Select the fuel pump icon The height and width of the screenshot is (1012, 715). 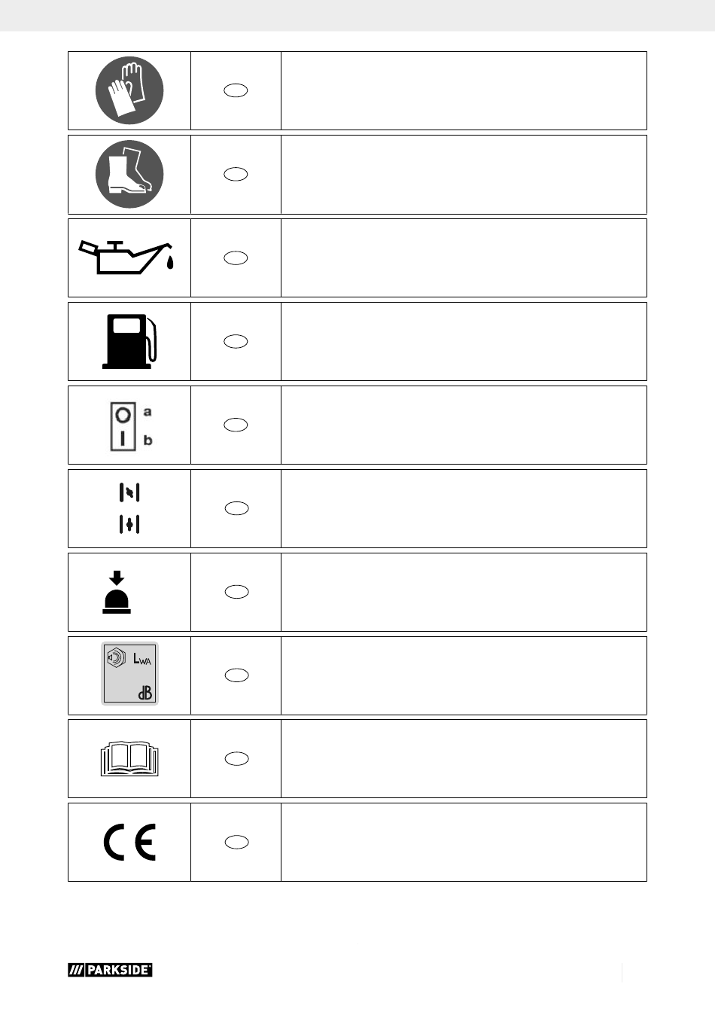(130, 341)
